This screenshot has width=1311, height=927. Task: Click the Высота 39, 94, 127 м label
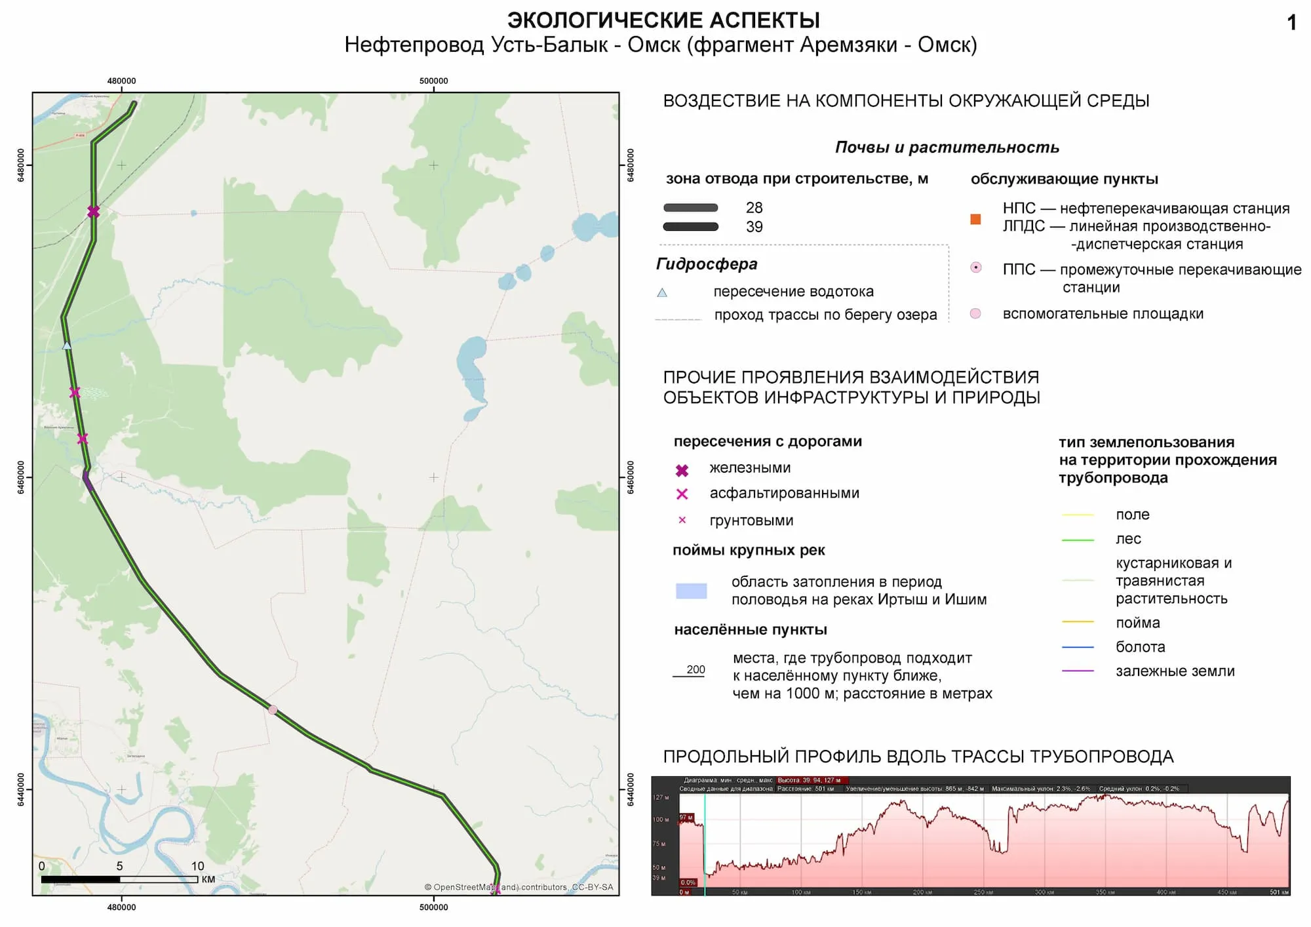click(x=812, y=780)
